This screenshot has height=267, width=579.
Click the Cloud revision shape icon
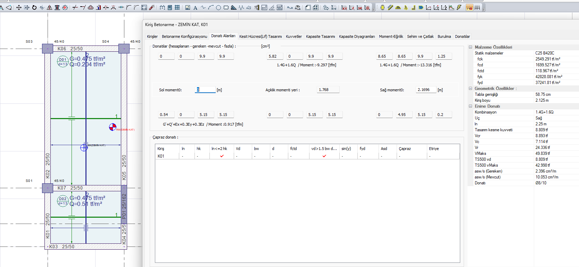point(226,8)
